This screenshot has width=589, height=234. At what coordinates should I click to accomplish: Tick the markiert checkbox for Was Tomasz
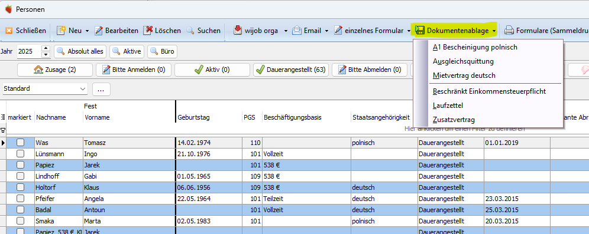click(x=20, y=143)
